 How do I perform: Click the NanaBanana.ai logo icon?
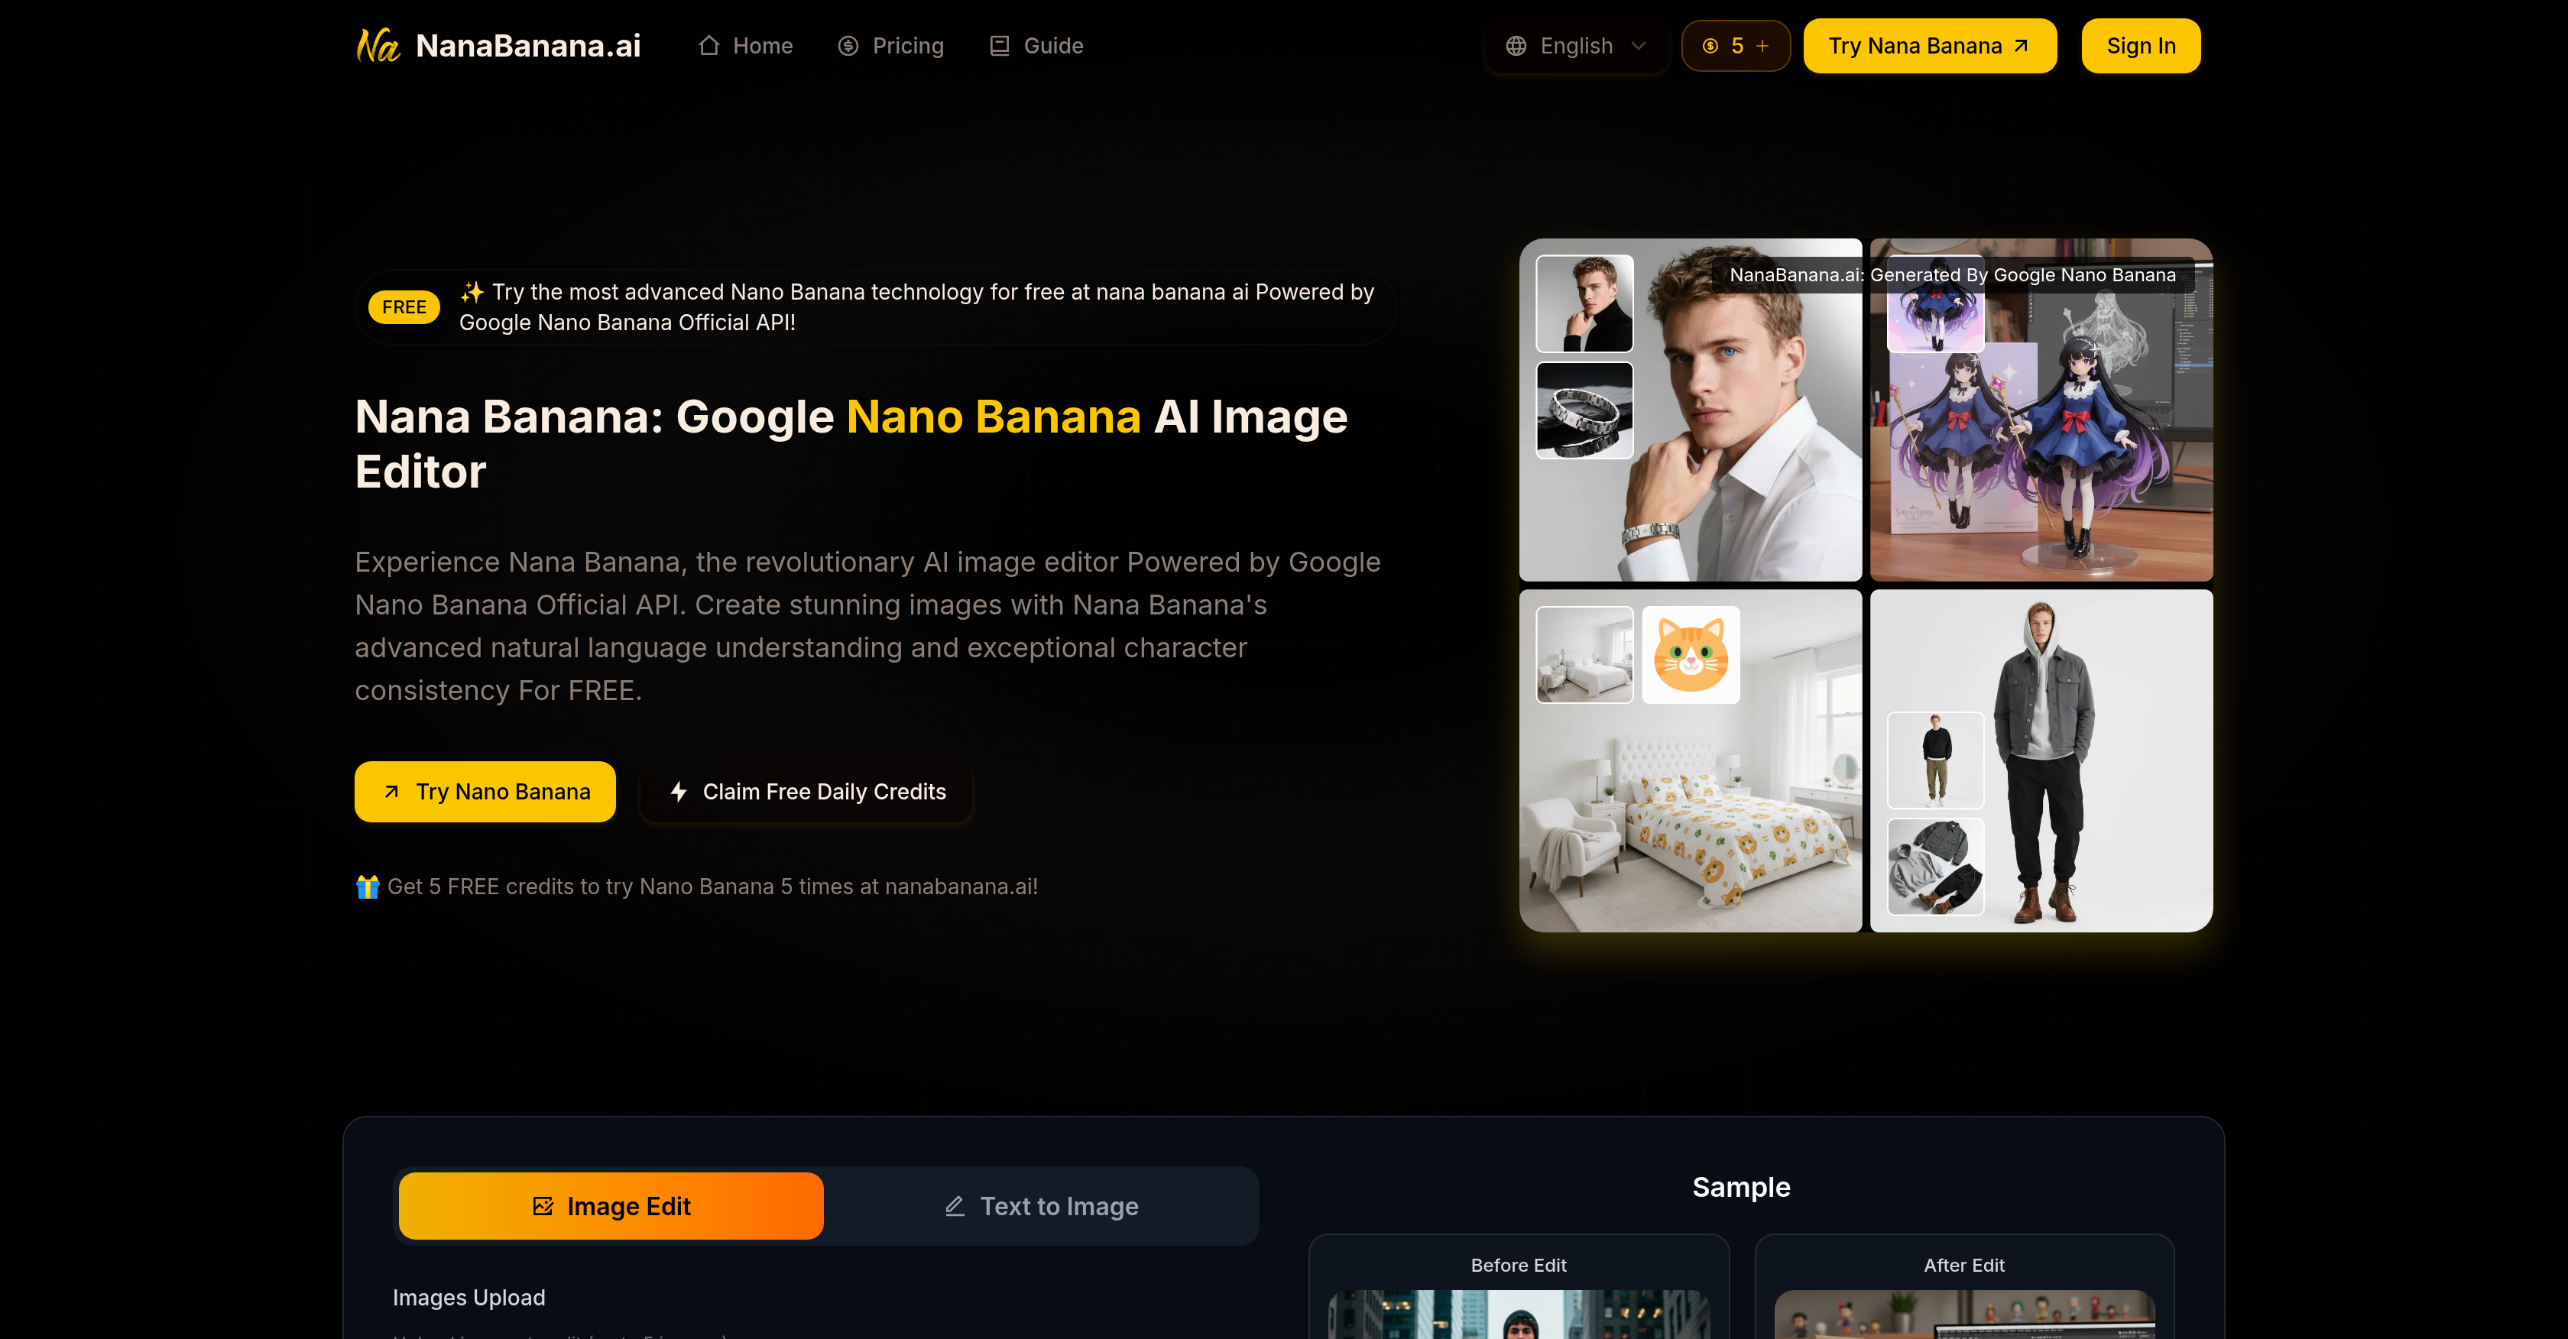click(379, 45)
